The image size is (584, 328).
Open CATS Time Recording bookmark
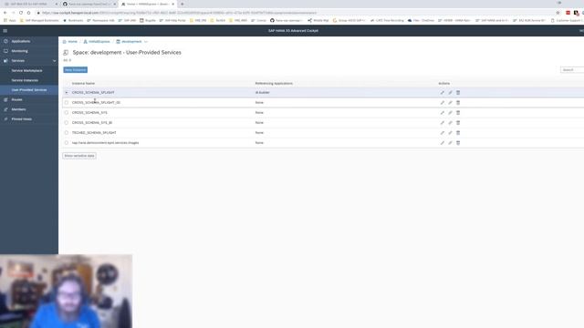[387, 20]
